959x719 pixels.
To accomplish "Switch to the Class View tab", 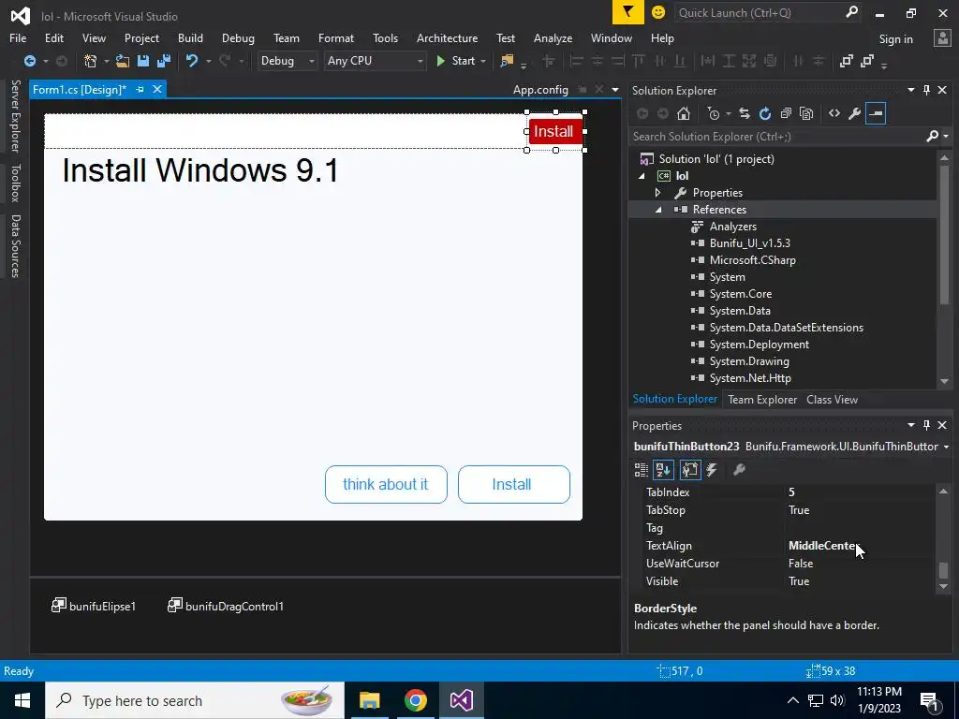I will (832, 399).
